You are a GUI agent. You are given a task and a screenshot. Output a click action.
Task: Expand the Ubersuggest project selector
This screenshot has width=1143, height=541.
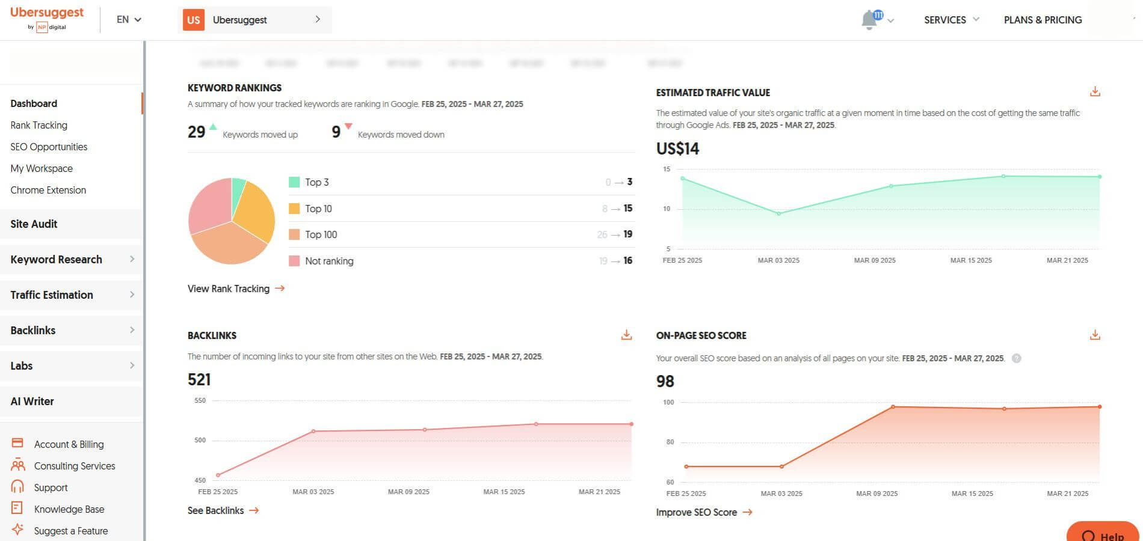tap(255, 20)
